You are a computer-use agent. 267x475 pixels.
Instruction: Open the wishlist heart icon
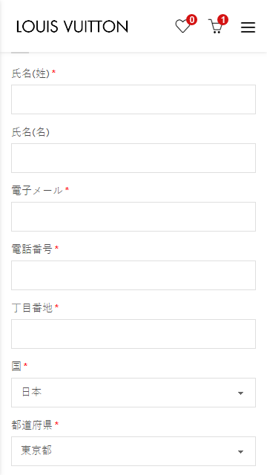(x=183, y=27)
